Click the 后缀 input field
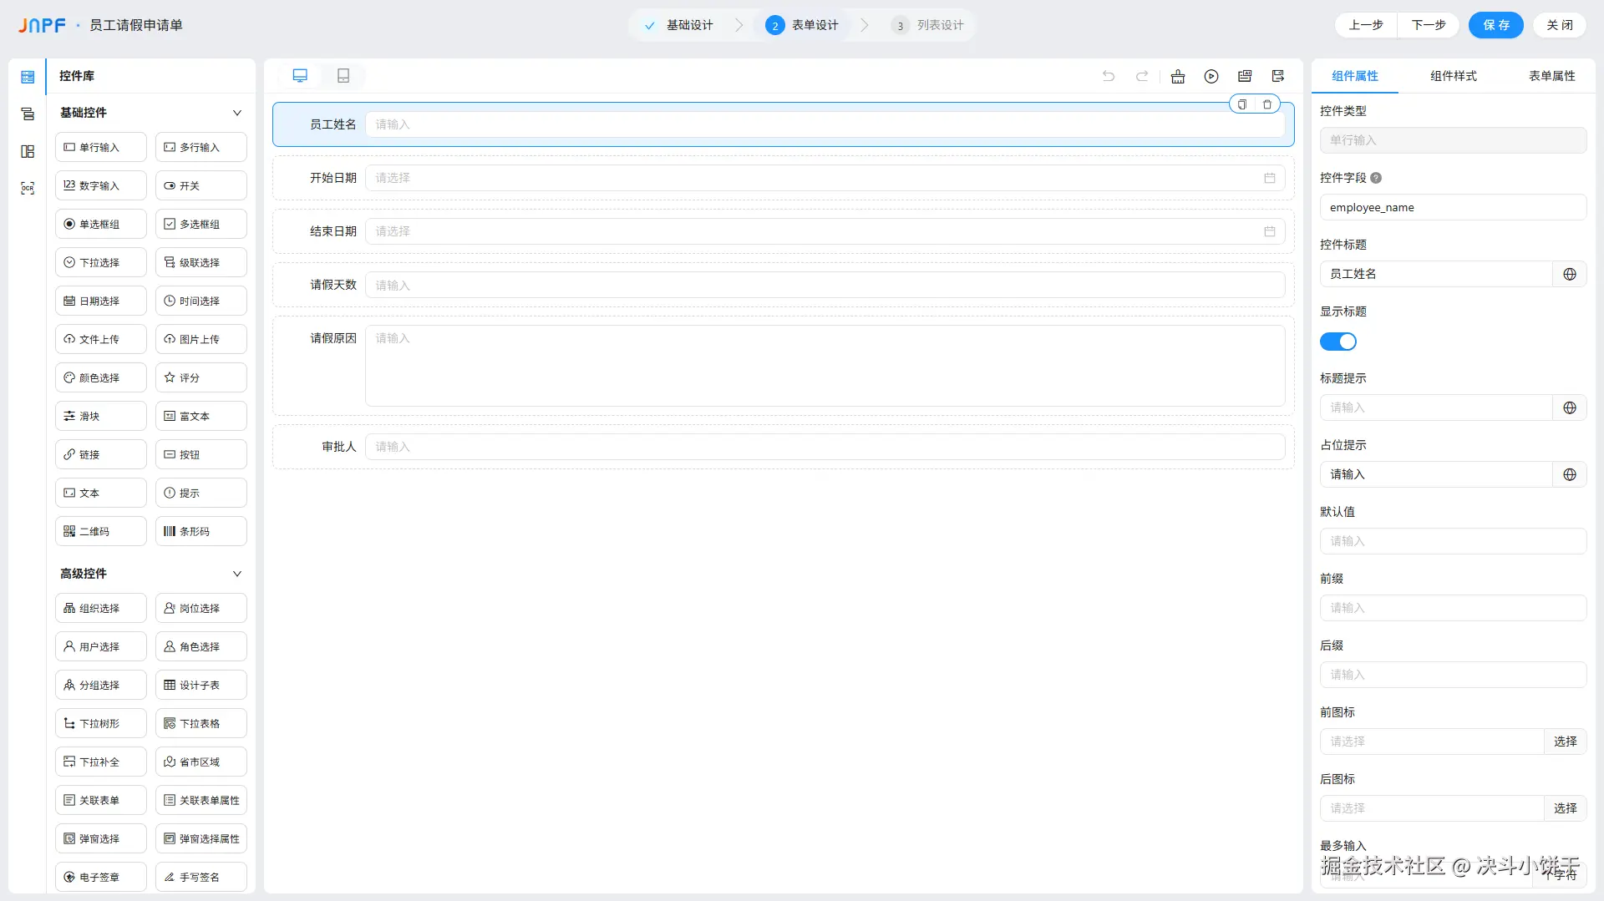Image resolution: width=1604 pixels, height=901 pixels. coord(1453,675)
